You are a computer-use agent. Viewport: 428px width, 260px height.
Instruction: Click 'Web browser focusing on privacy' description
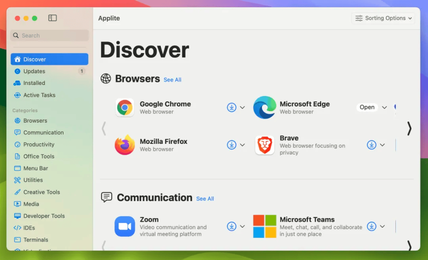click(x=312, y=149)
